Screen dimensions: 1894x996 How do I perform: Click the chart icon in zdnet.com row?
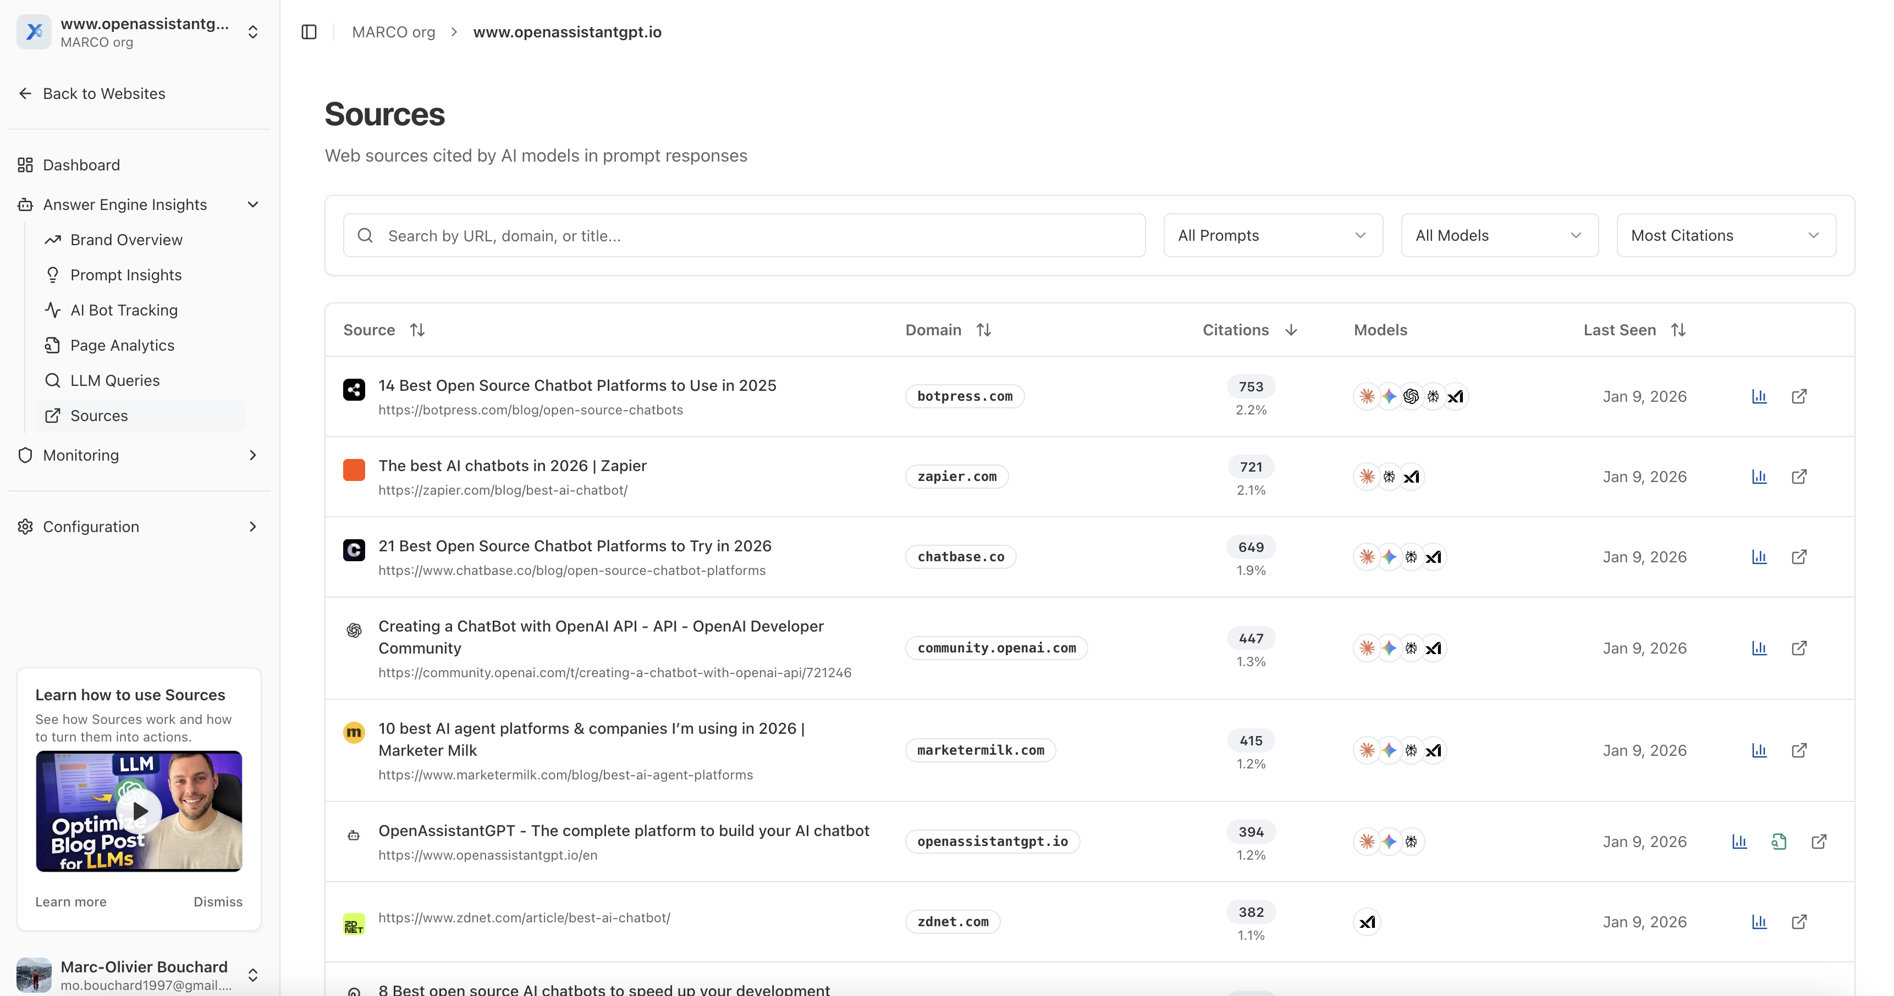tap(1759, 922)
